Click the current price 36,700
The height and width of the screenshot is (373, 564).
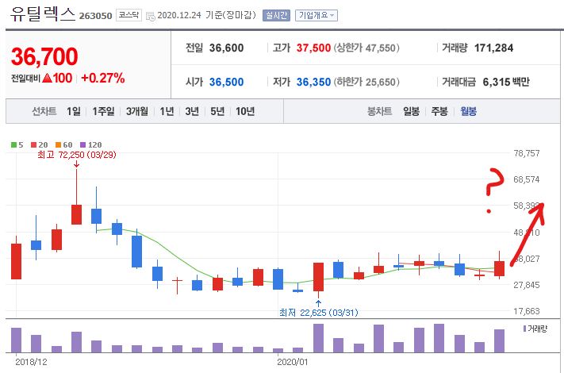coord(44,56)
